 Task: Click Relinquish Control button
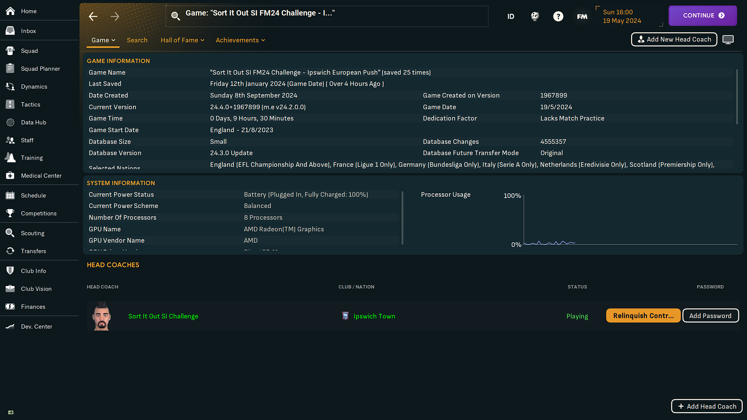click(644, 316)
